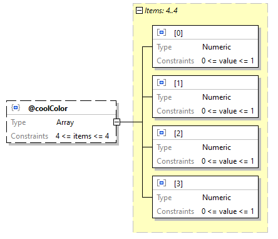Image resolution: width=278 pixels, height=239 pixels.
Task: Select the @coolColor node title
Action: [48, 109]
